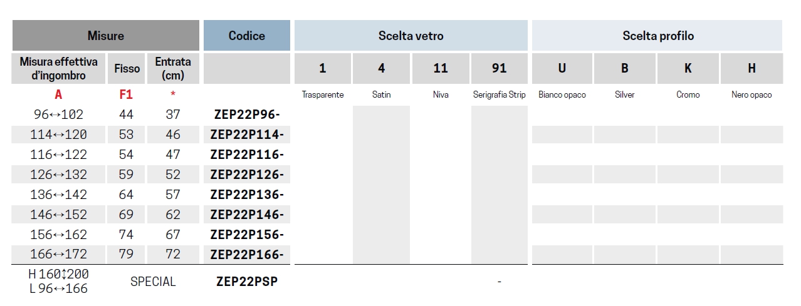The width and height of the screenshot is (801, 306).
Task: Click the Scelta vetro header
Action: (x=411, y=36)
